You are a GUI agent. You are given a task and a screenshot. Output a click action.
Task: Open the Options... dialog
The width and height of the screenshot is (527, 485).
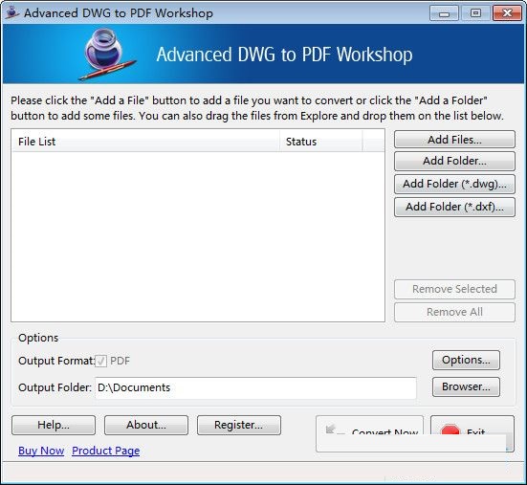pyautogui.click(x=466, y=360)
